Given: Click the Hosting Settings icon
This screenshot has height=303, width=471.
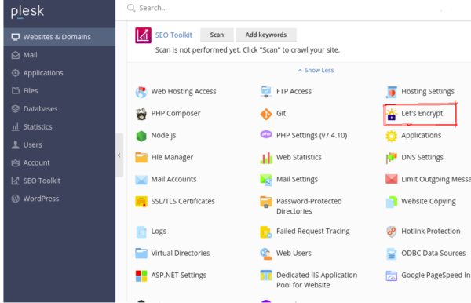Looking at the screenshot, I should pyautogui.click(x=391, y=92).
